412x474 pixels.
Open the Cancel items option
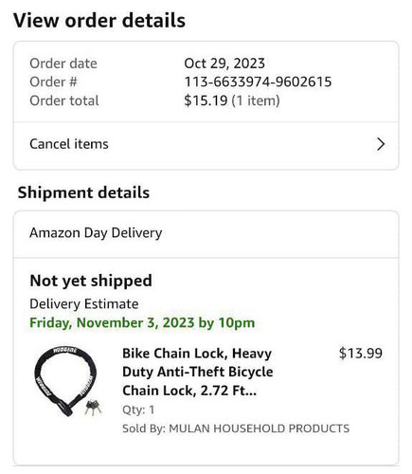[x=206, y=145]
